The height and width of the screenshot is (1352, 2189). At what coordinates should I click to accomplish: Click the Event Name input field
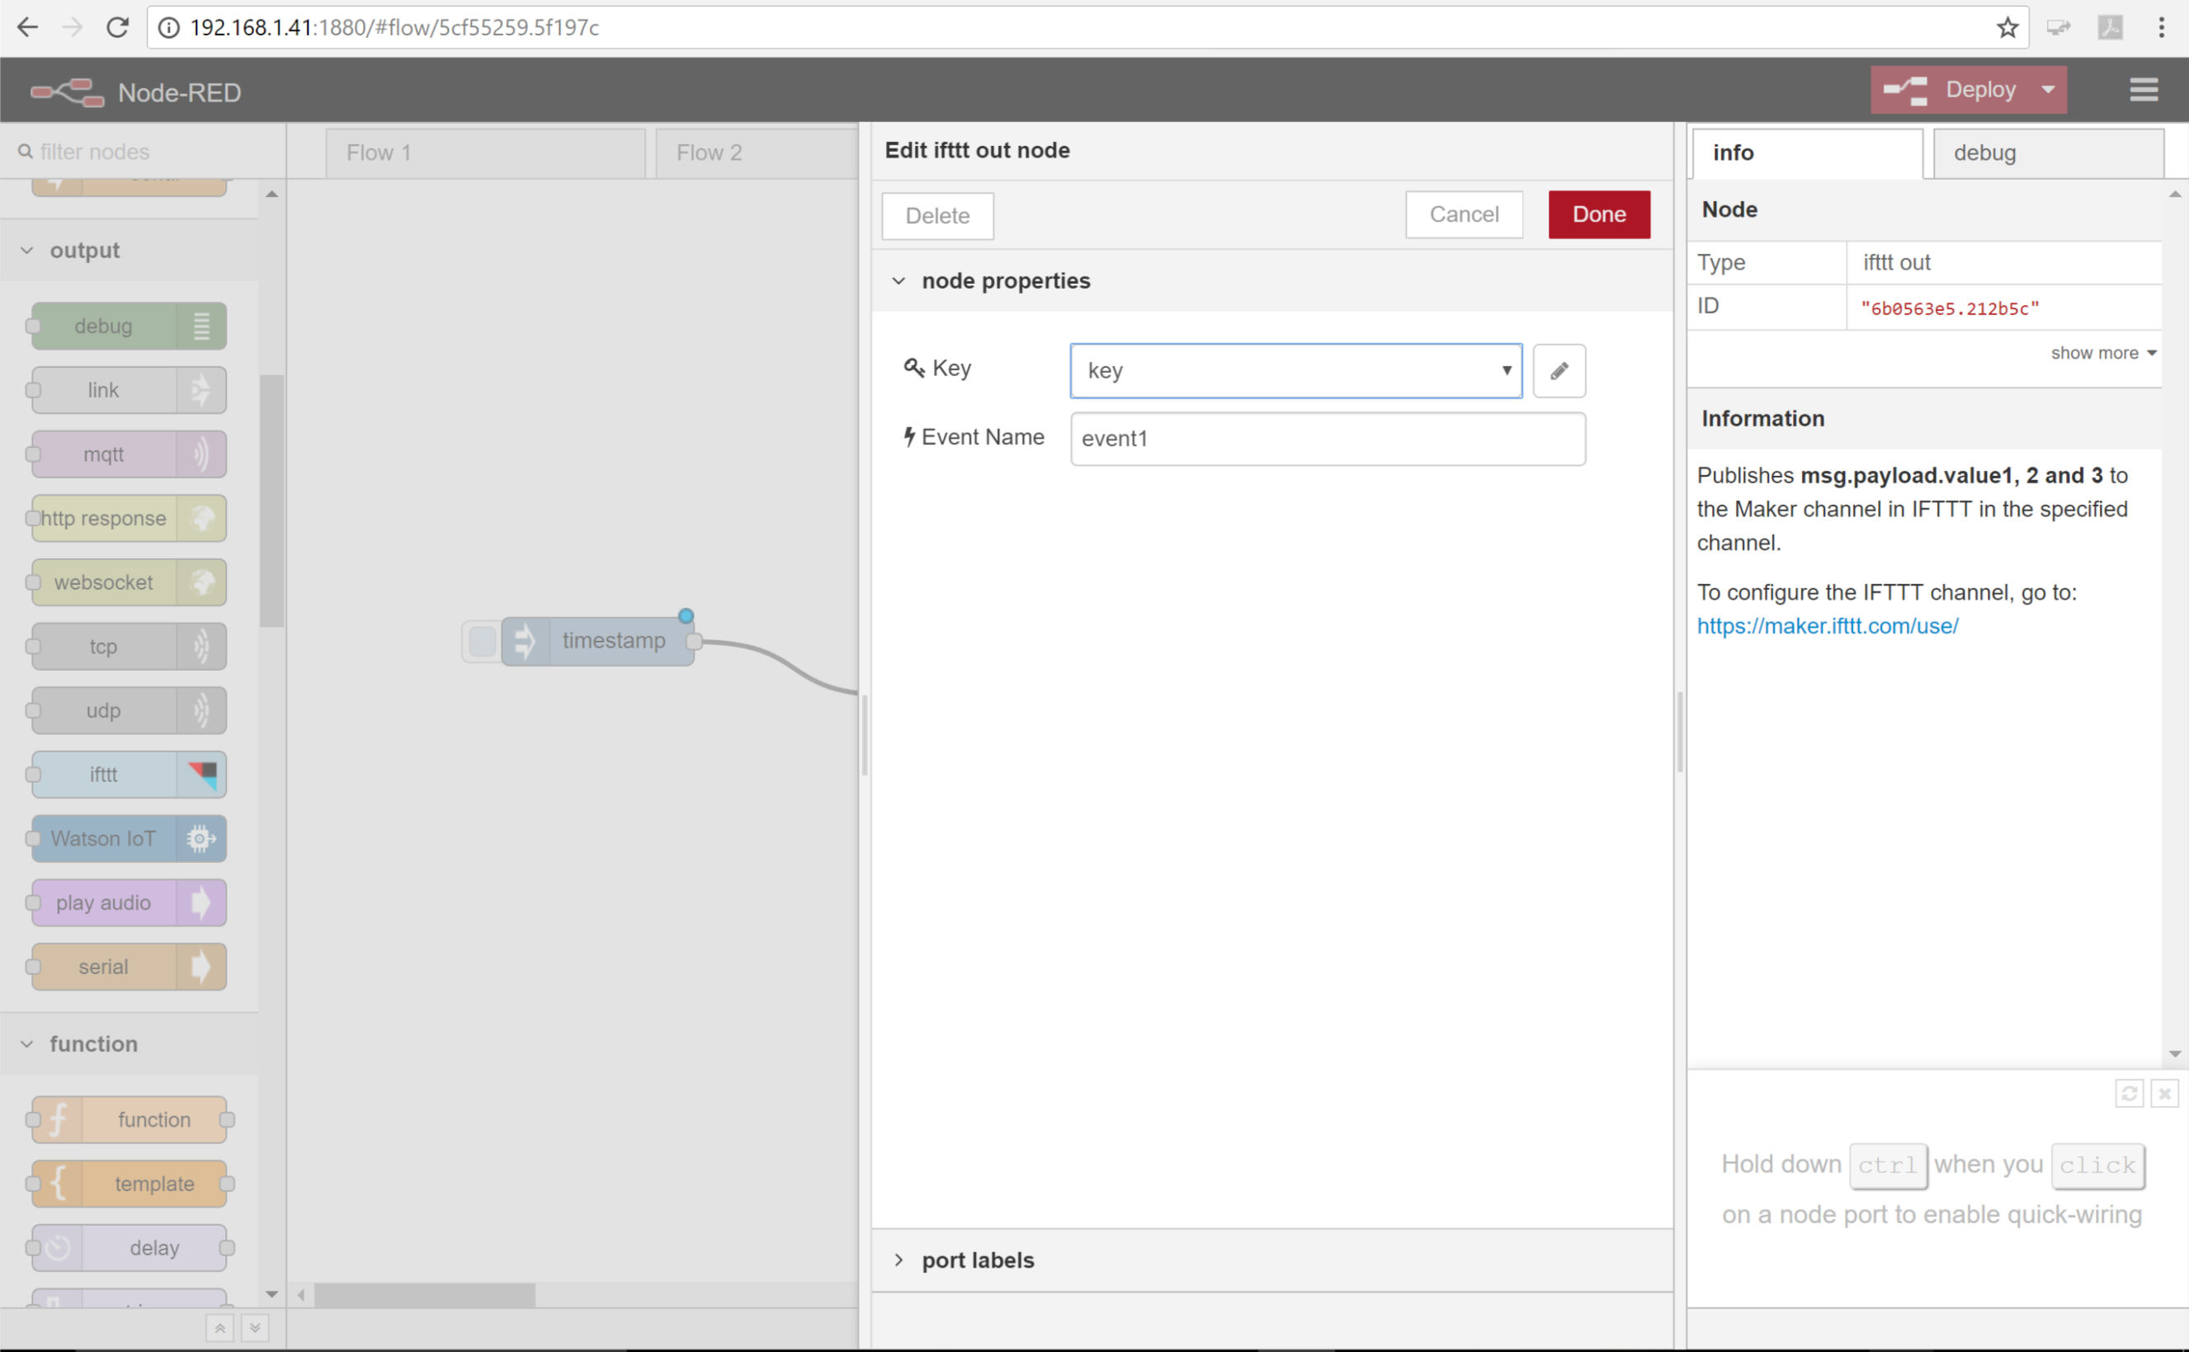pos(1326,438)
